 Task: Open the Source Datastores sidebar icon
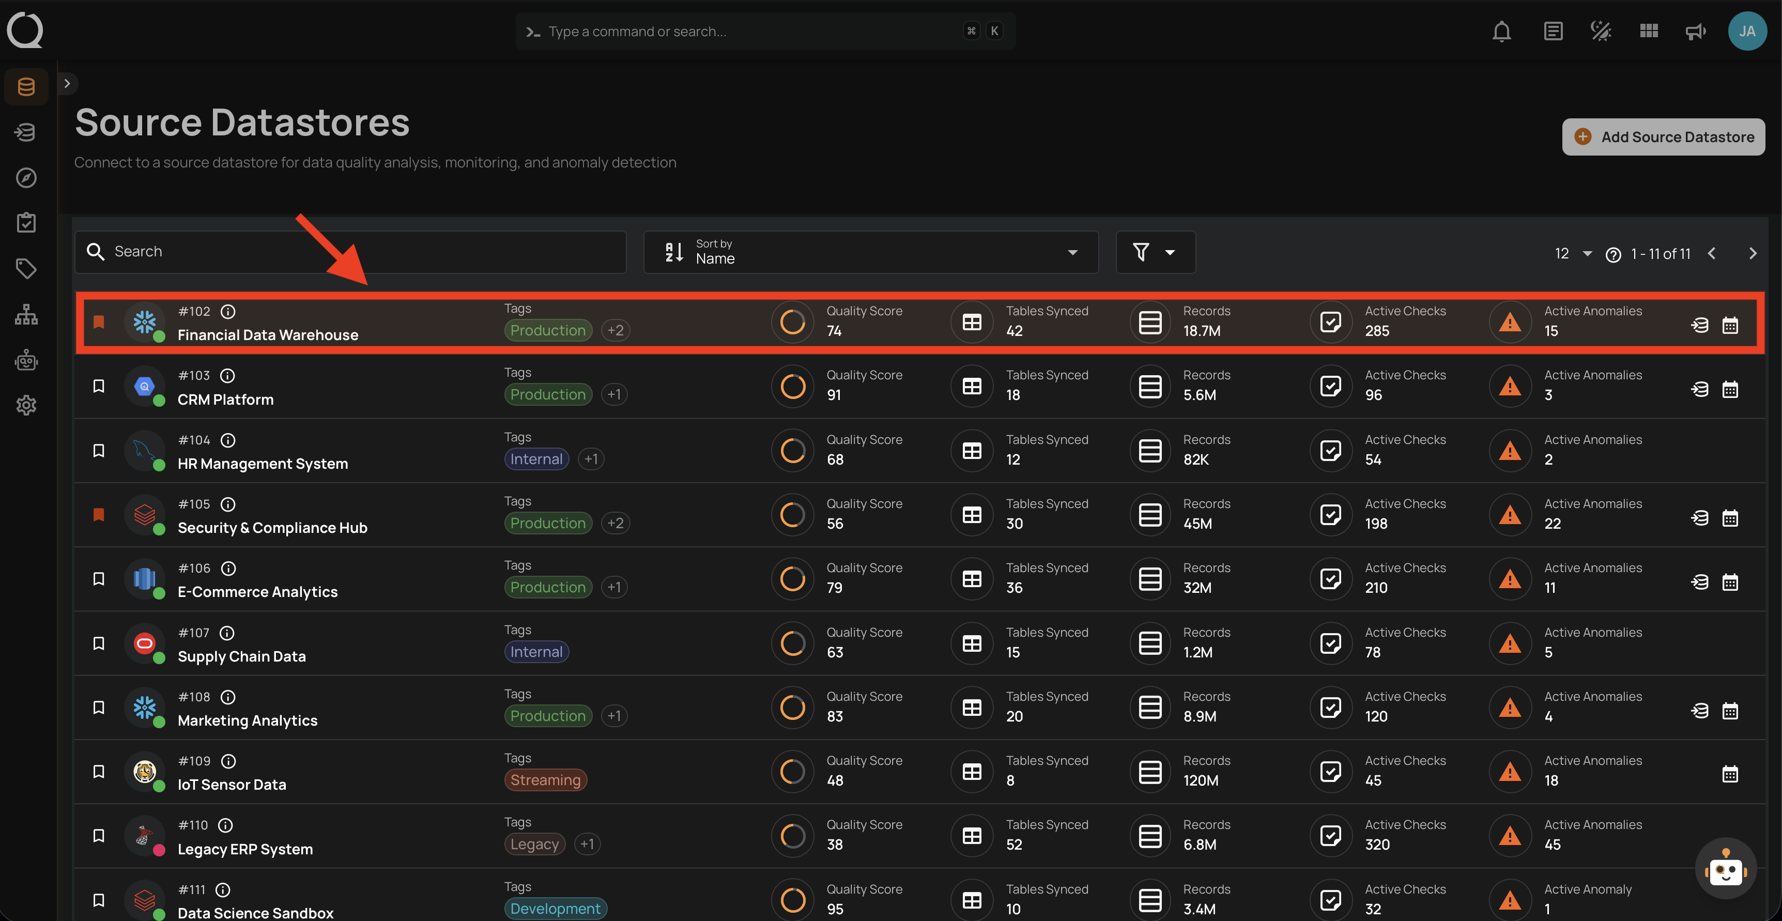click(x=26, y=86)
